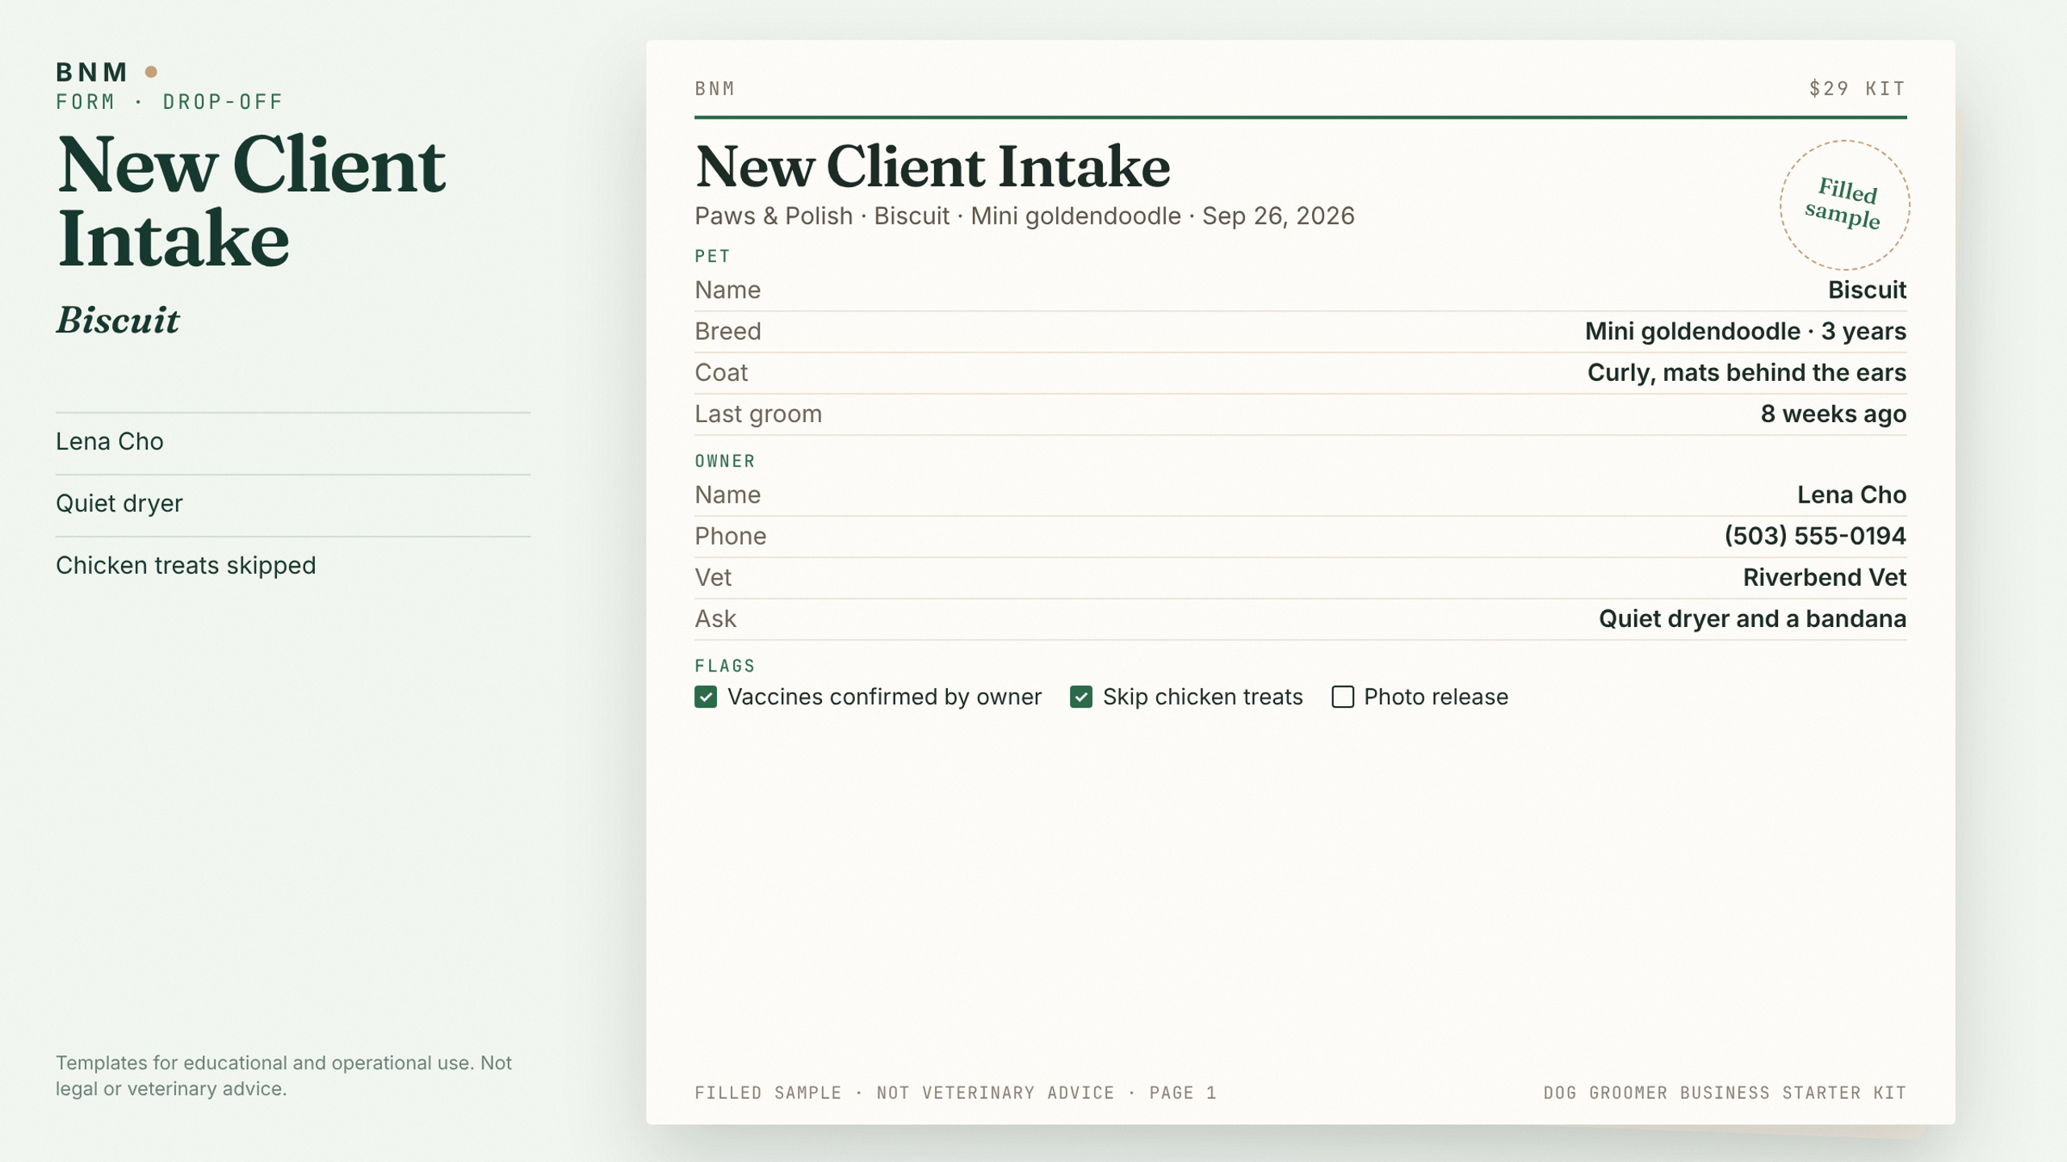Image resolution: width=2067 pixels, height=1162 pixels.
Task: Toggle the Vaccines confirmed by owner checkbox
Action: point(706,696)
